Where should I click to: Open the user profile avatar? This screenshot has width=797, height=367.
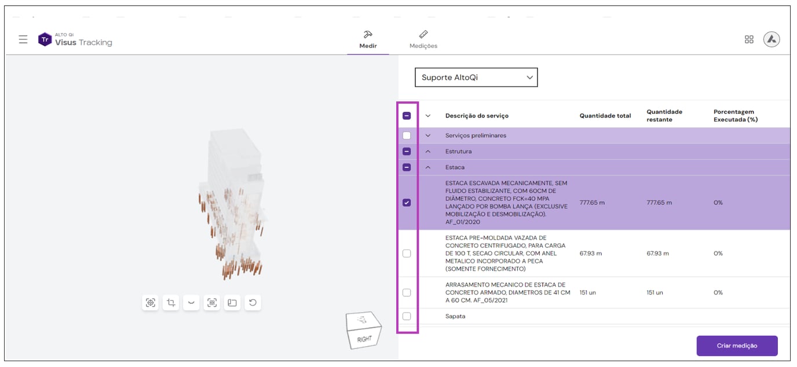tap(772, 39)
